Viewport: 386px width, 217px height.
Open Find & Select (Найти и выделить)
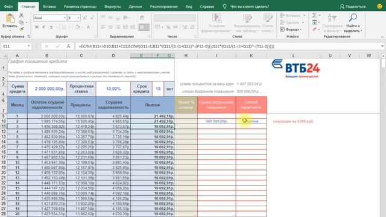[x=353, y=23]
